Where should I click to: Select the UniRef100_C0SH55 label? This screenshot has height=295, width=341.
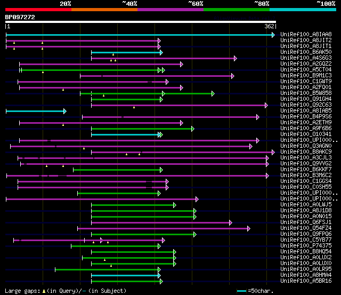306,187
